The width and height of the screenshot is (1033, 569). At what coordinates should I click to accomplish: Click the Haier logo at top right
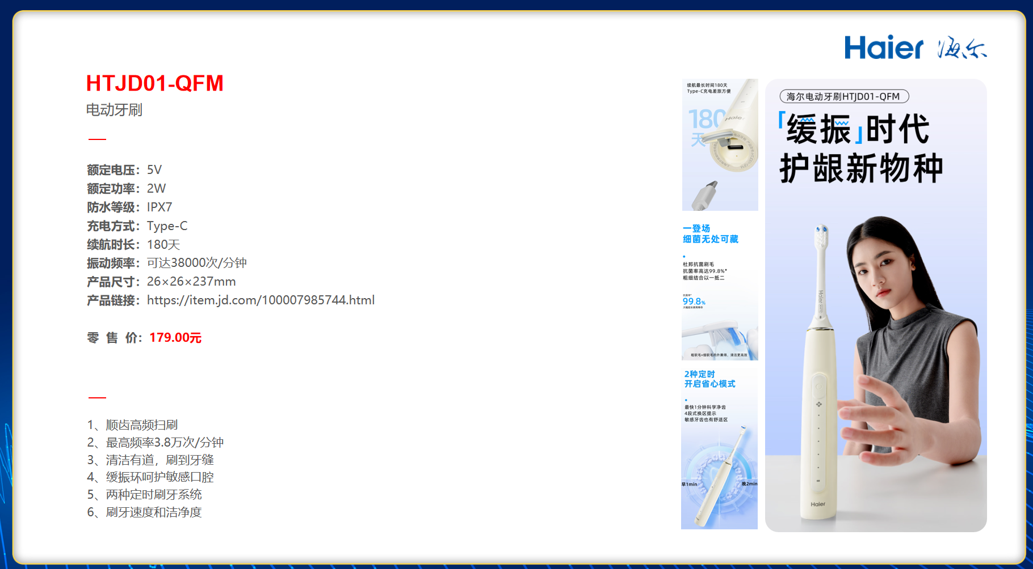883,48
